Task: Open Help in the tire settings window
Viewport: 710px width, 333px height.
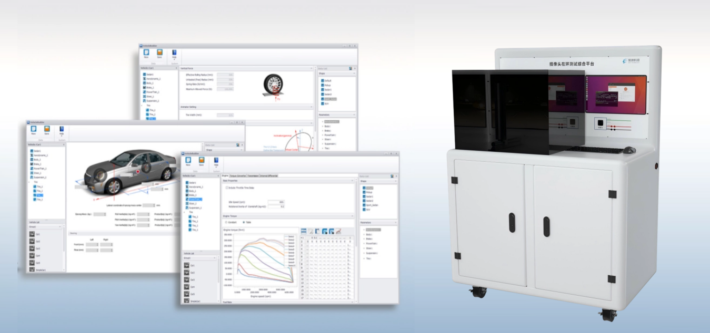Action: [x=174, y=55]
